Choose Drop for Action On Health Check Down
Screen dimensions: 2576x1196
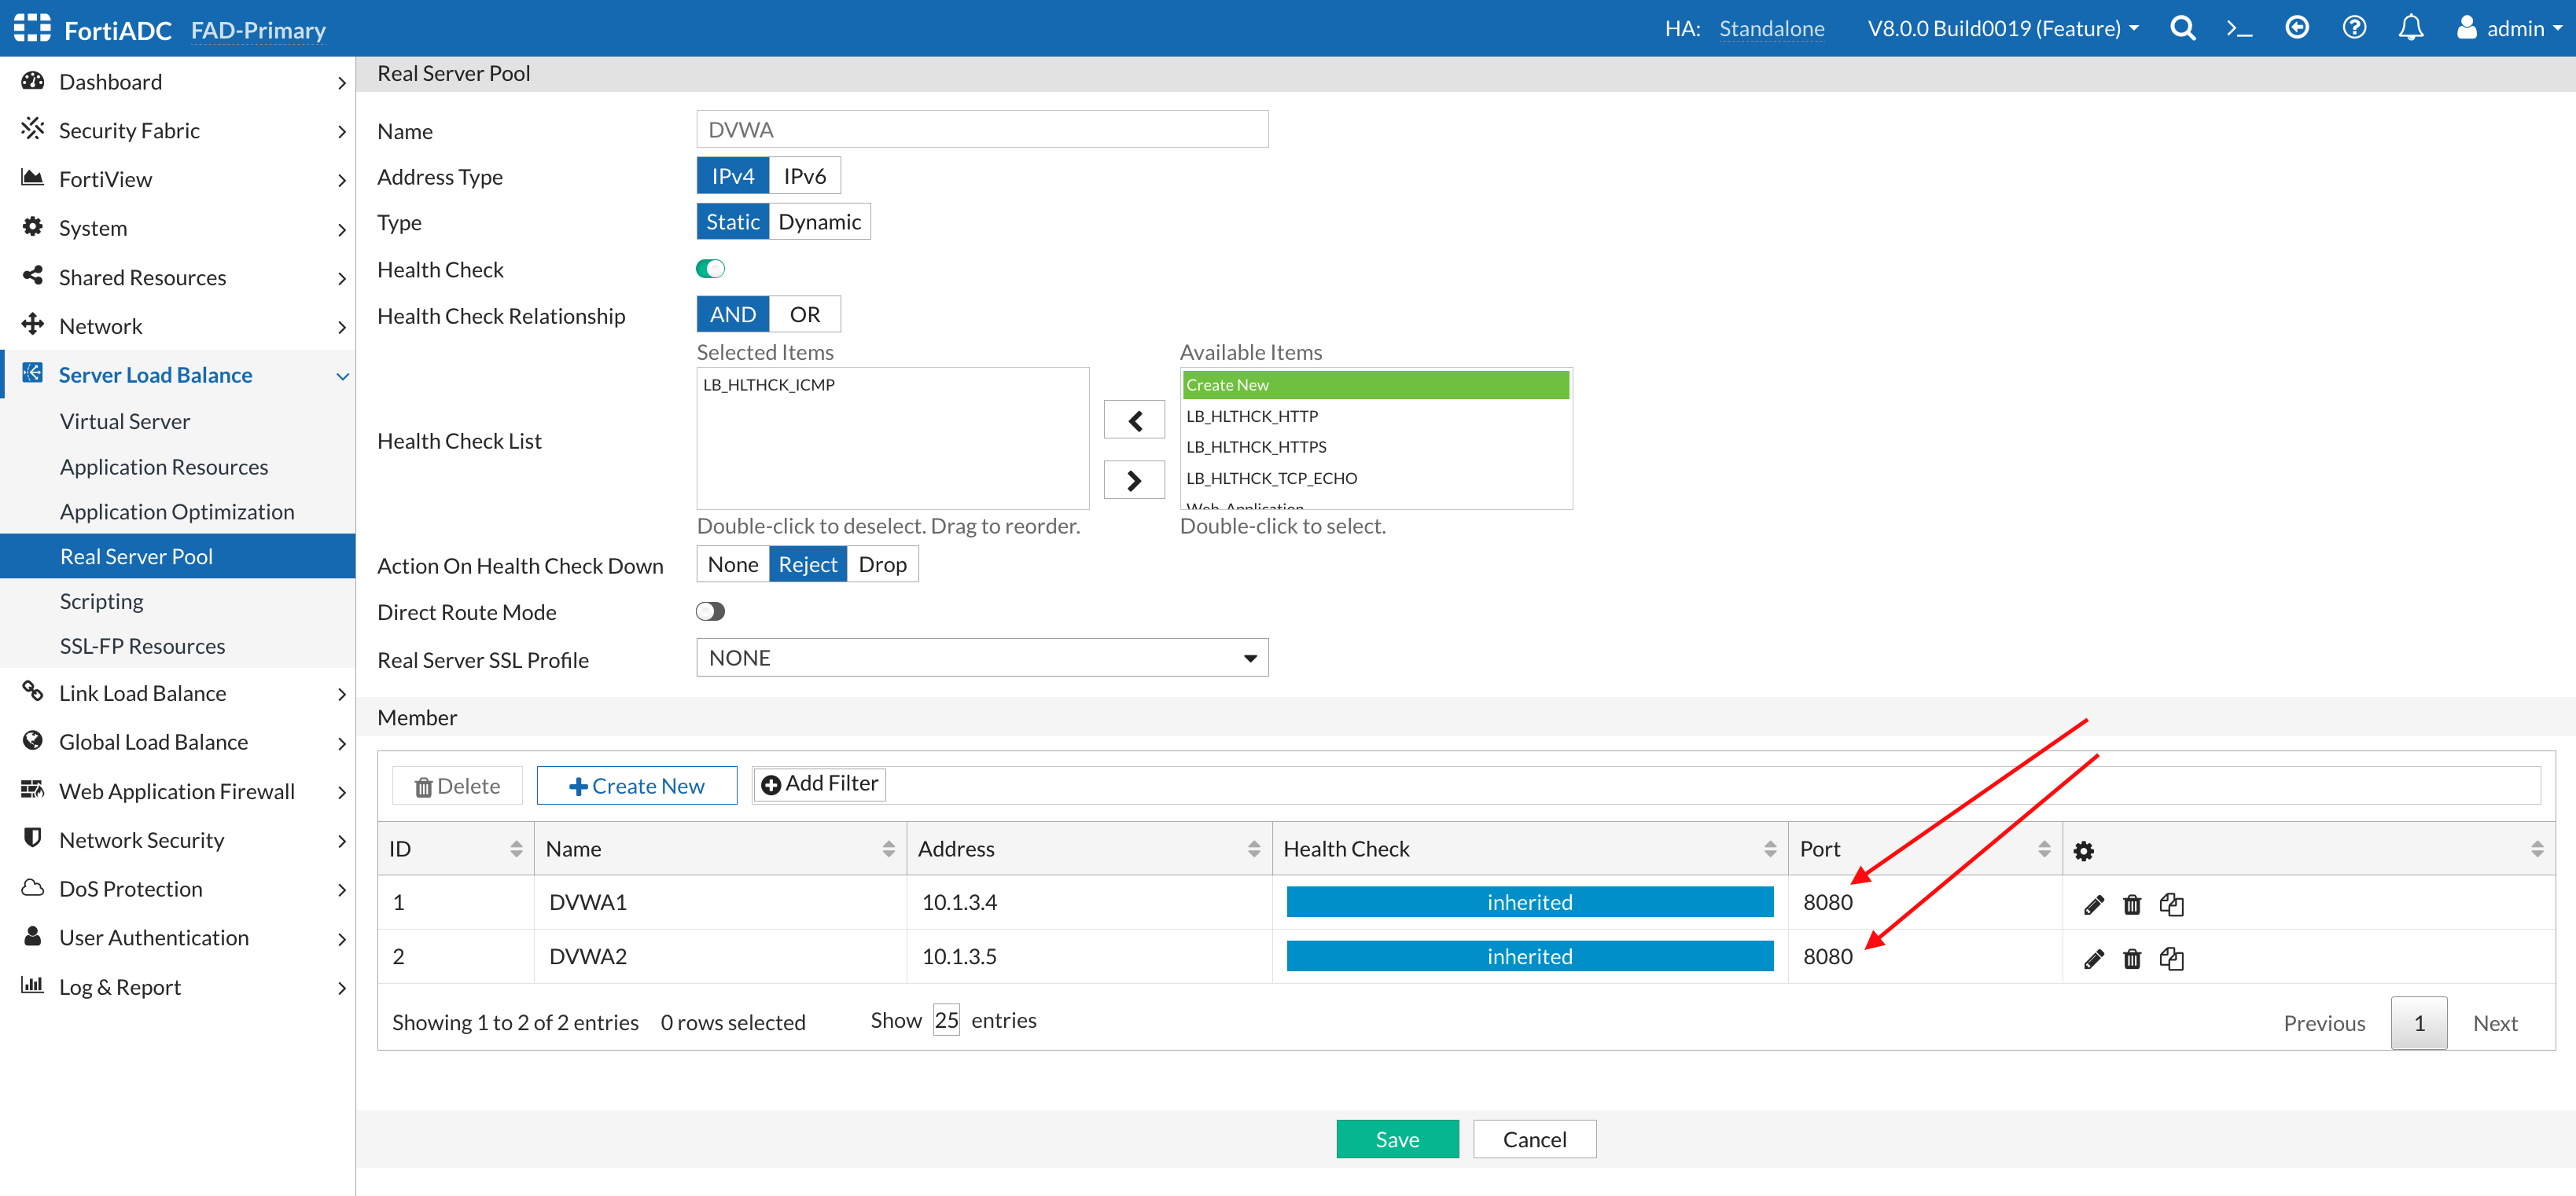pos(882,564)
